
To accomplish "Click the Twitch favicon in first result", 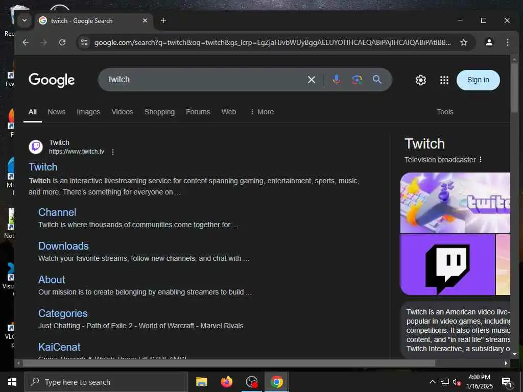I will (x=36, y=147).
